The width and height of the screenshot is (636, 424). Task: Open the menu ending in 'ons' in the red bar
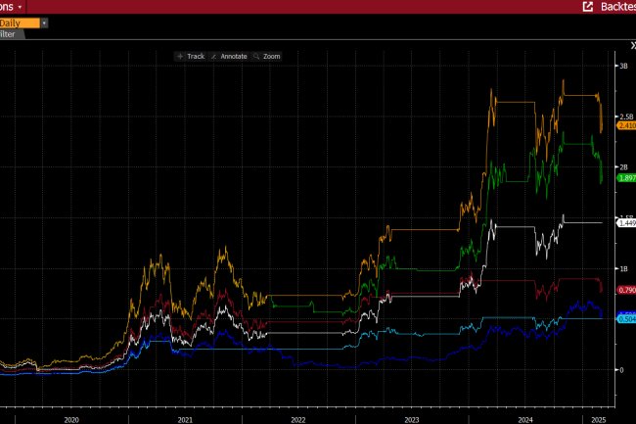tap(12, 7)
